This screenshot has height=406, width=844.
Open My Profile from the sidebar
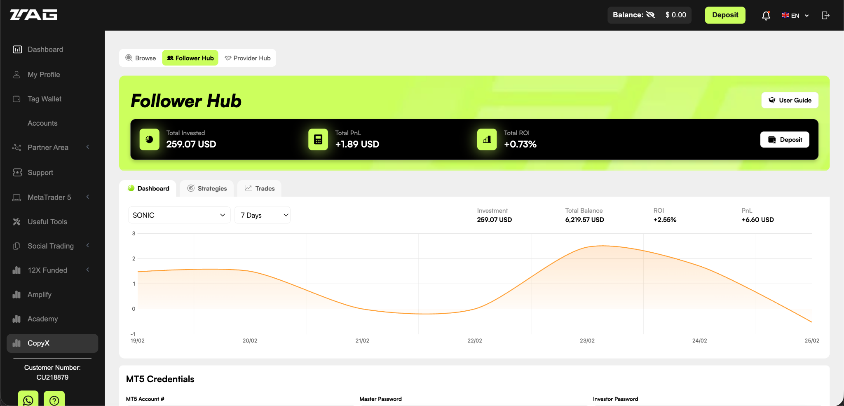pyautogui.click(x=45, y=74)
